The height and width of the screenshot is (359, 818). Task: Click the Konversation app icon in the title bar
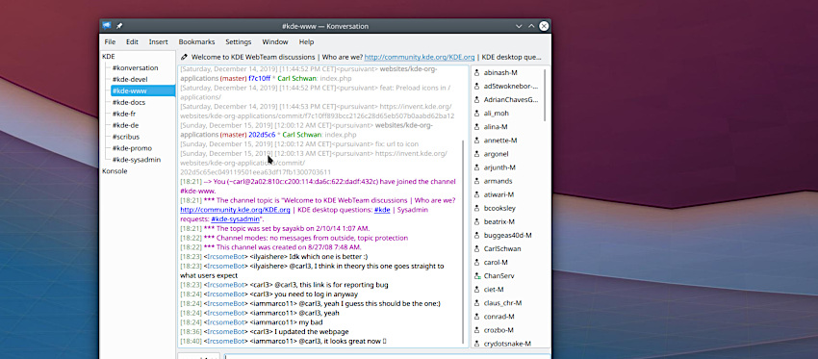click(107, 26)
